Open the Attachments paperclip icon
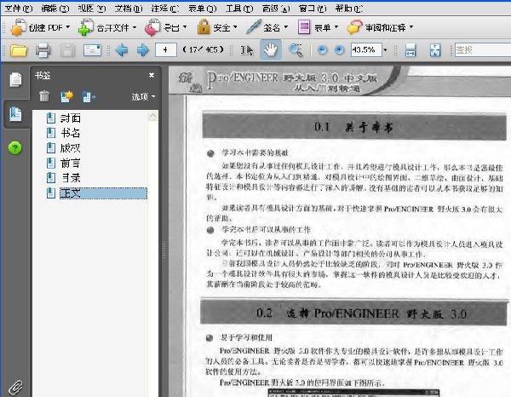 15,388
